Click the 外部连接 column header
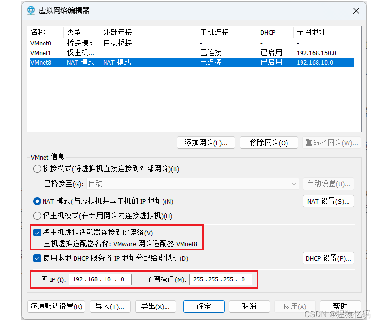Viewport: 378px width, 323px height. point(148,32)
